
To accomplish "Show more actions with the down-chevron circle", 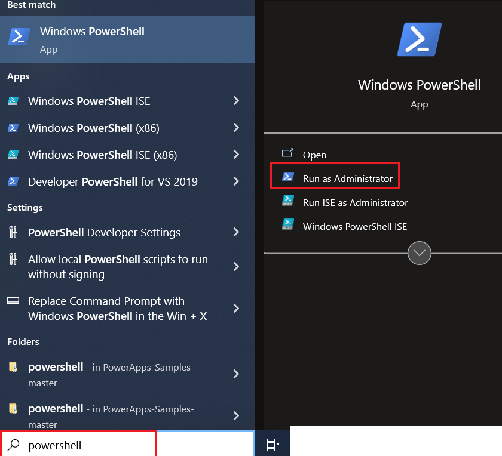I will [x=419, y=253].
